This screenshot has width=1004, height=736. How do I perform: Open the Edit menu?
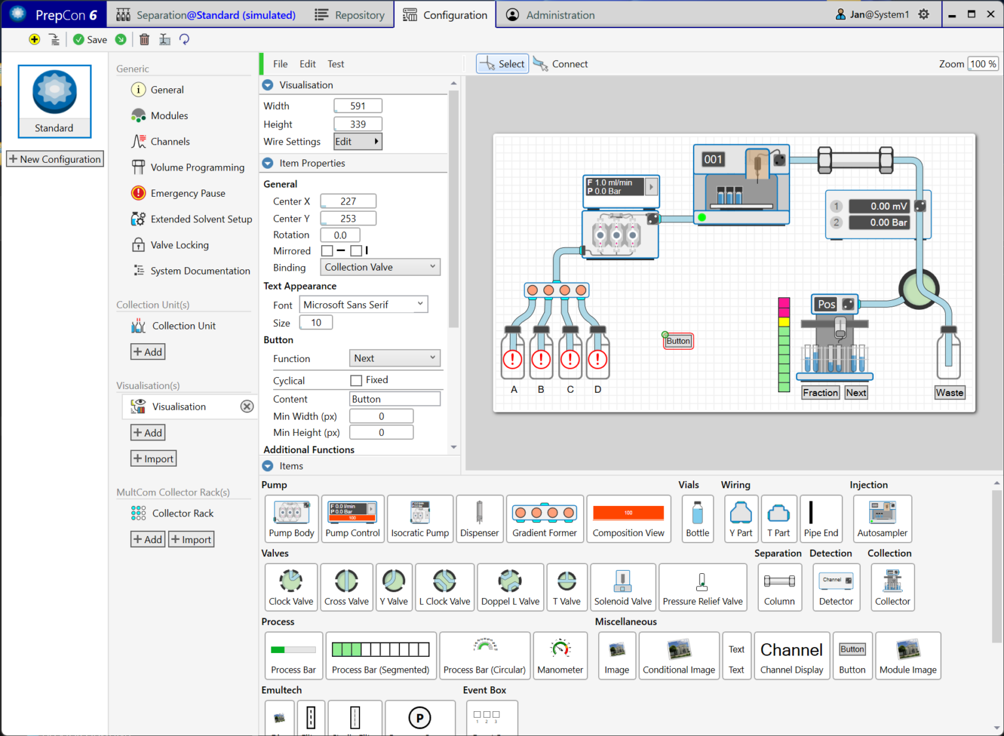307,64
